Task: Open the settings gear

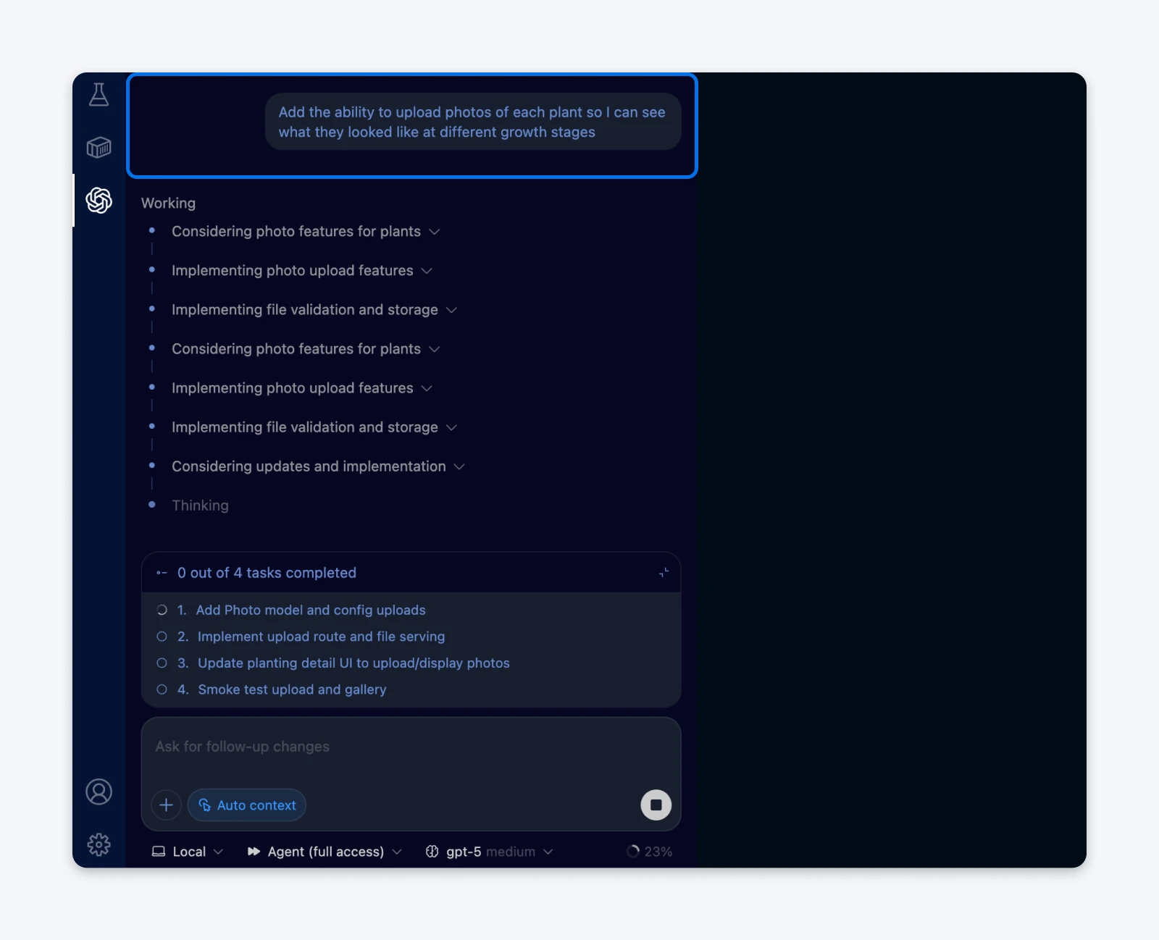Action: click(x=99, y=844)
